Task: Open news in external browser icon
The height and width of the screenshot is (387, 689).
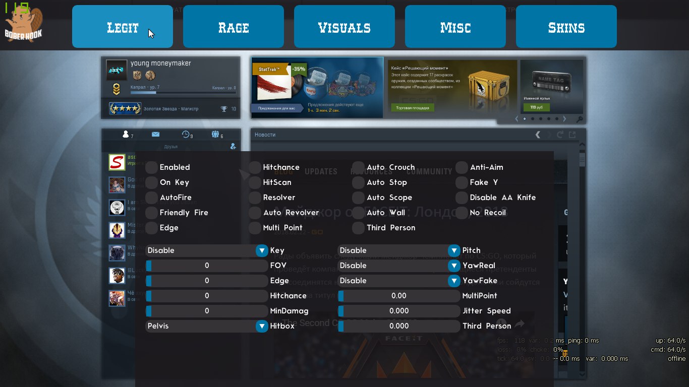Action: [572, 135]
